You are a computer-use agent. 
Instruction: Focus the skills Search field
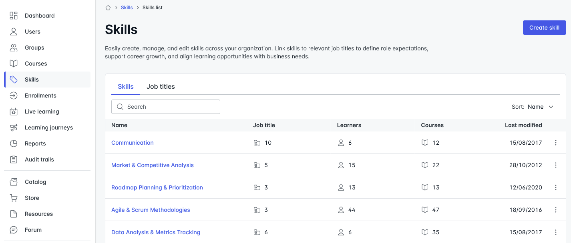point(166,107)
